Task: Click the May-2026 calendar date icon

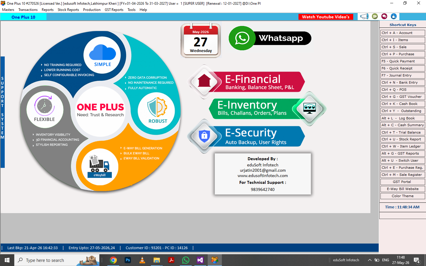Action: (201, 40)
